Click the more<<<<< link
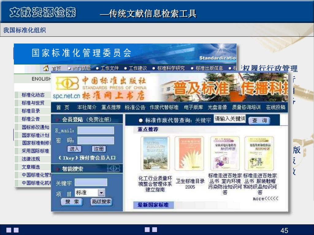Image resolution: width=314 pixels, height=235 pixels. tap(266, 199)
